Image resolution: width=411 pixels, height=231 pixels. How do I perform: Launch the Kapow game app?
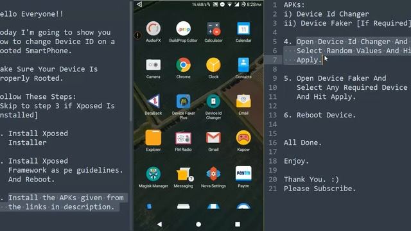pyautogui.click(x=243, y=141)
